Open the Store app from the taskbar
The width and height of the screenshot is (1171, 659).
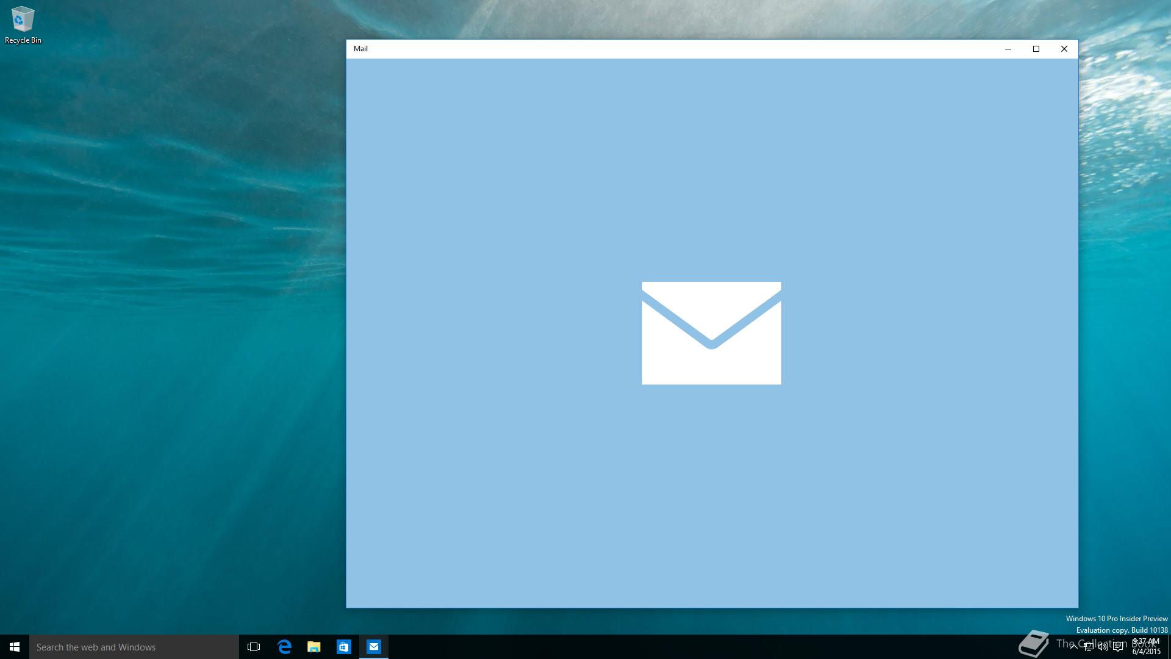(x=344, y=647)
